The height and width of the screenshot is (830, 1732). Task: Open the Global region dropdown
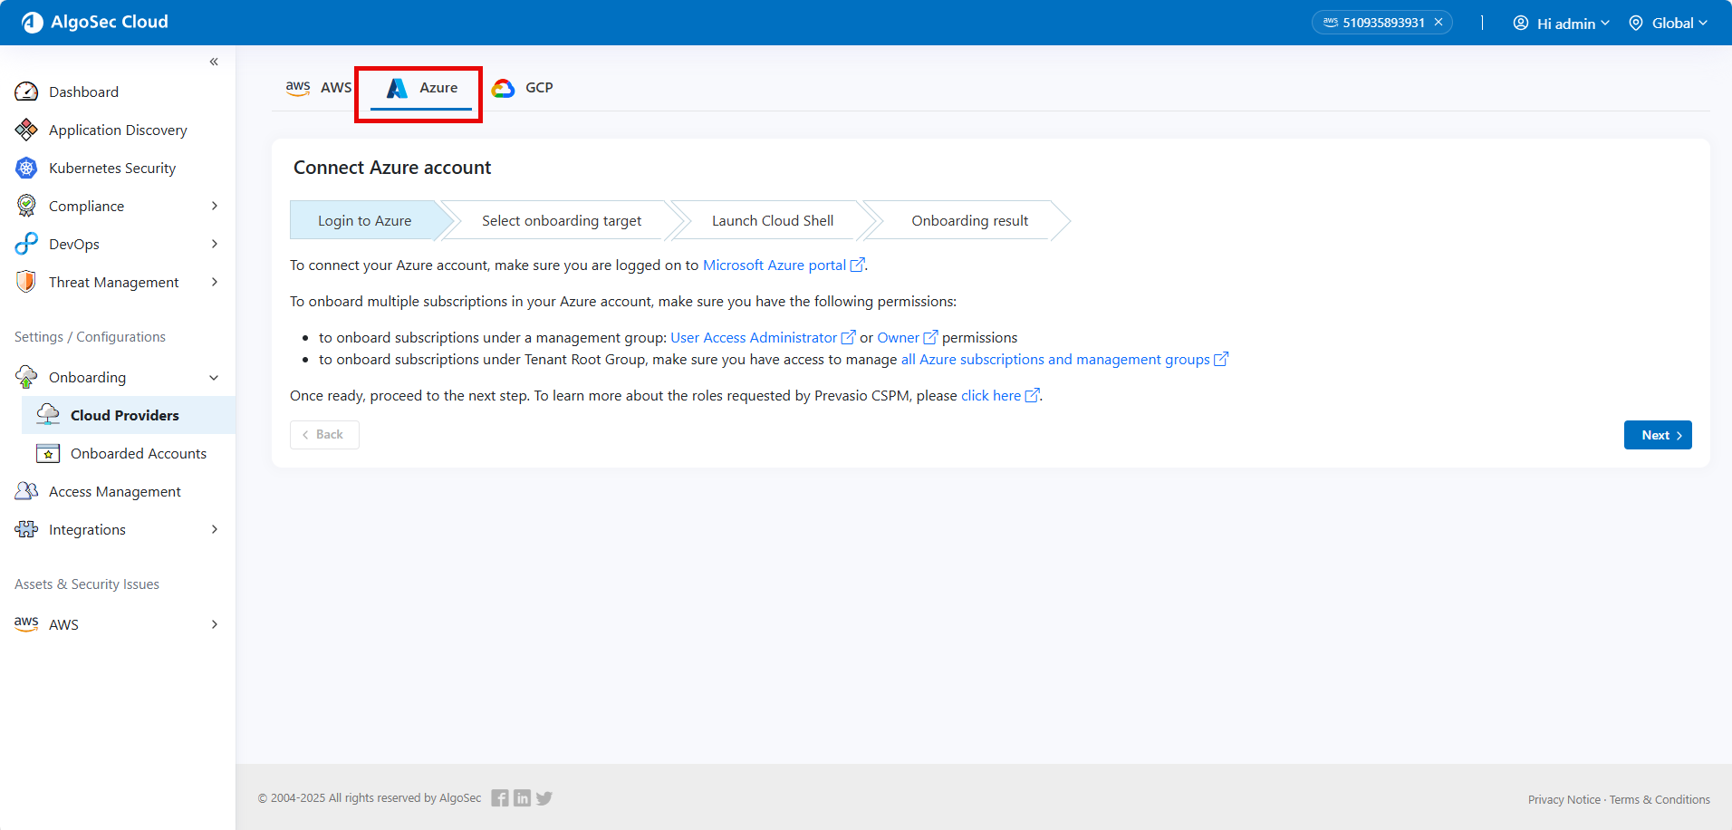click(1668, 23)
